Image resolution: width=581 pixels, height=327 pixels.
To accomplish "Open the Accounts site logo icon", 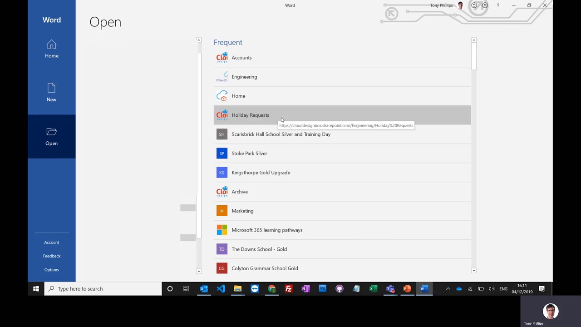I will point(222,58).
